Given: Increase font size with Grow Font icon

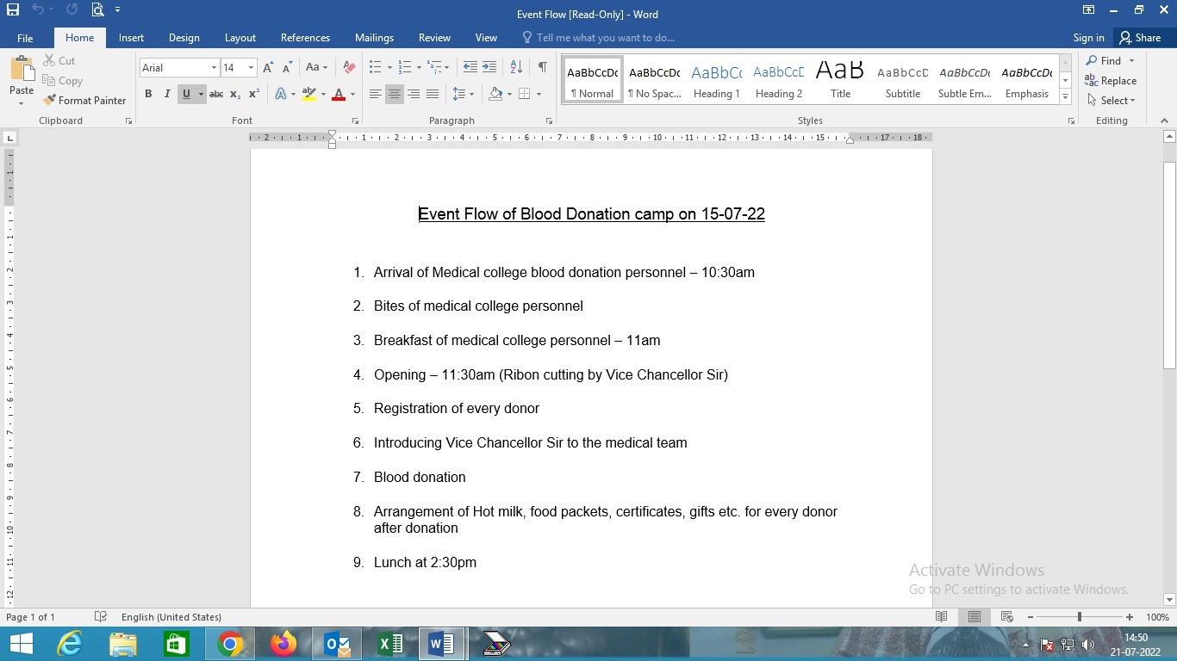Looking at the screenshot, I should pos(268,67).
